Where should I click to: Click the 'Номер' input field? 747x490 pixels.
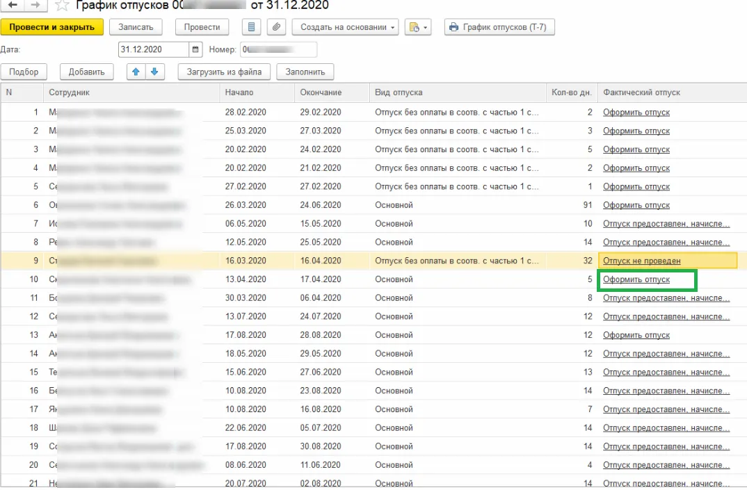(x=278, y=49)
